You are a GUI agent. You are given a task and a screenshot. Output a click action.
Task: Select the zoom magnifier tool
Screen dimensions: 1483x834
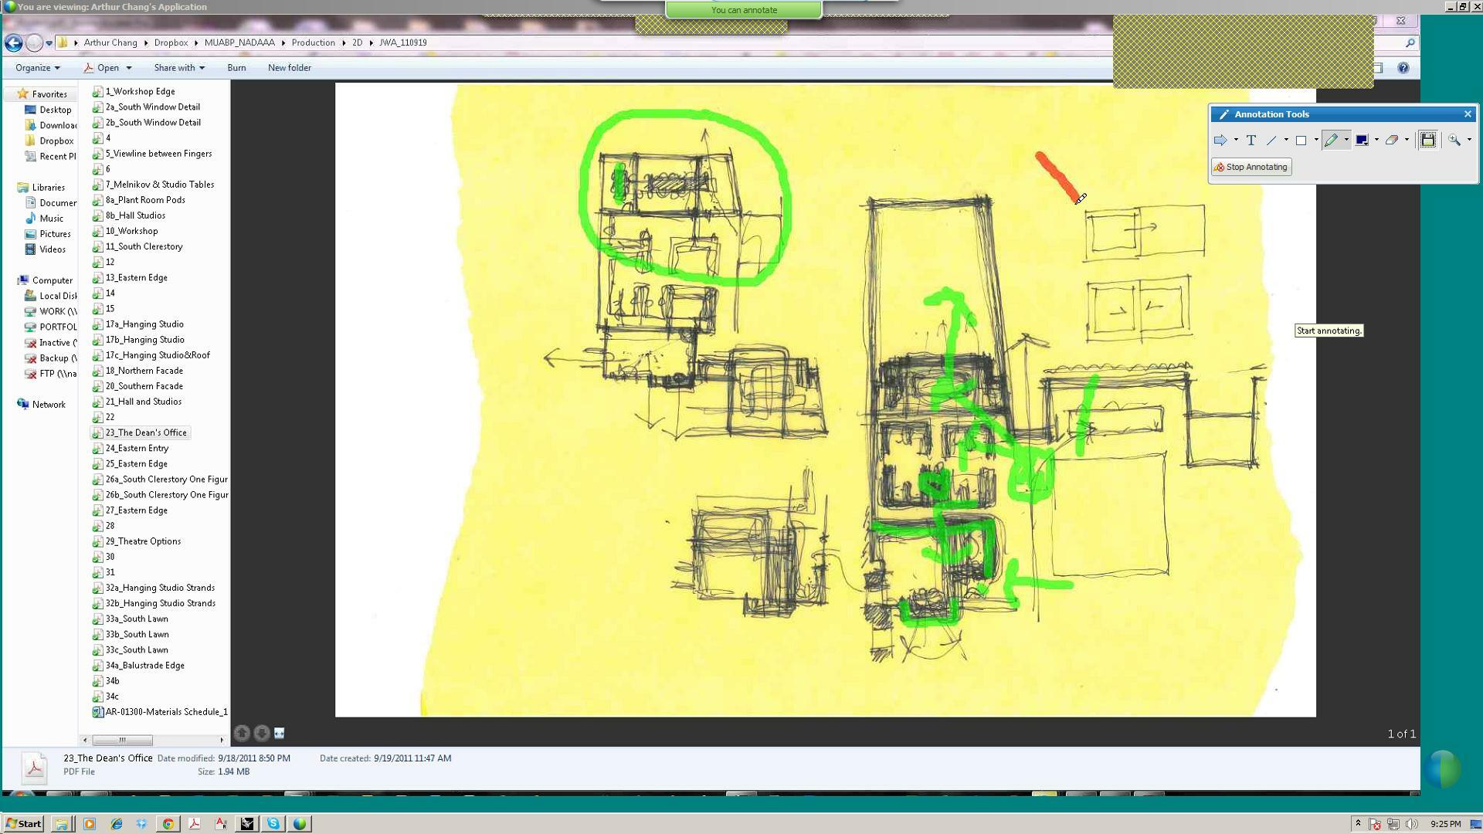[x=1454, y=141]
